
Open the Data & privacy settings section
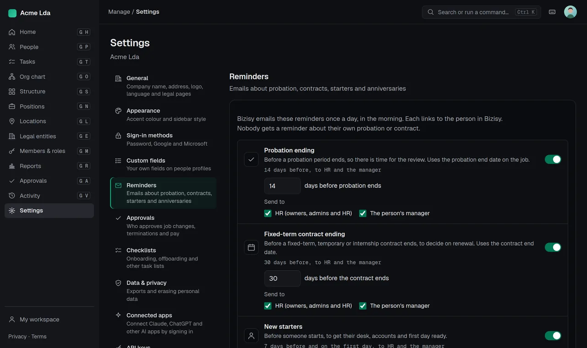coord(163,290)
